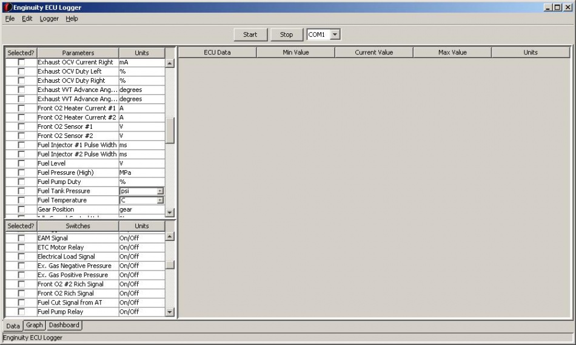
Task: Click Units header in ECU data table
Action: [531, 53]
